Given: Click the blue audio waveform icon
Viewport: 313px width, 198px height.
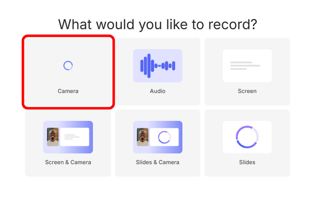Looking at the screenshot, I should click(x=158, y=65).
